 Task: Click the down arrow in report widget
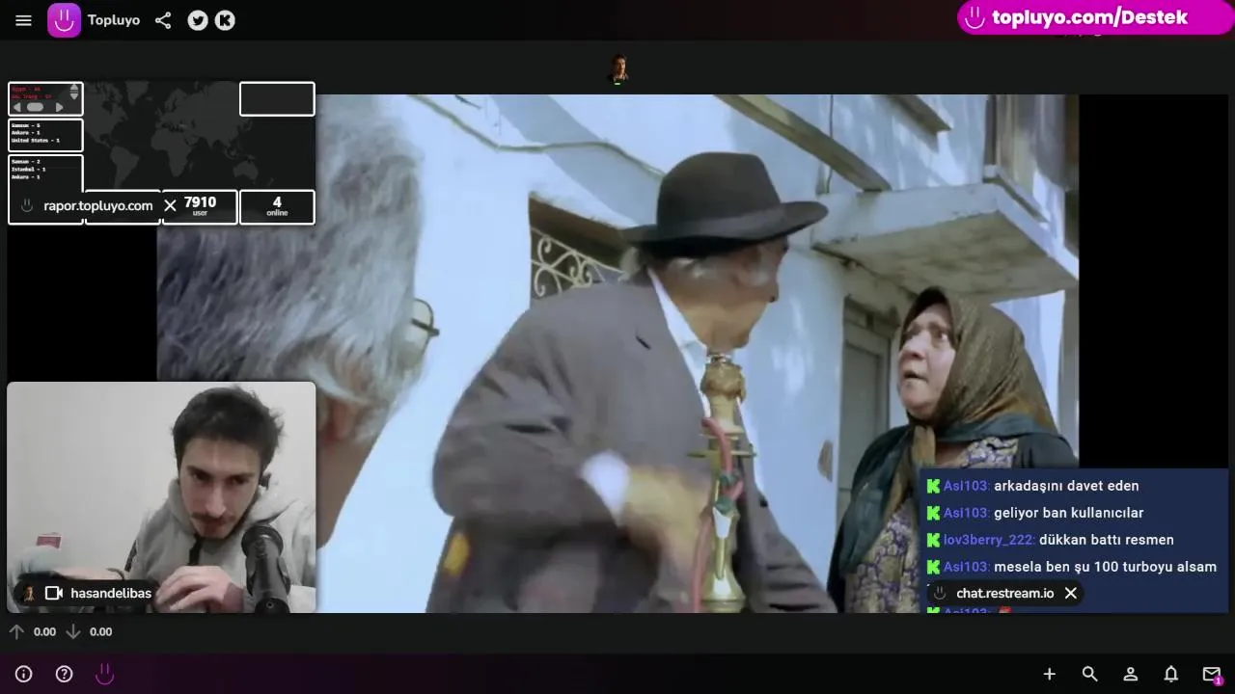74,96
